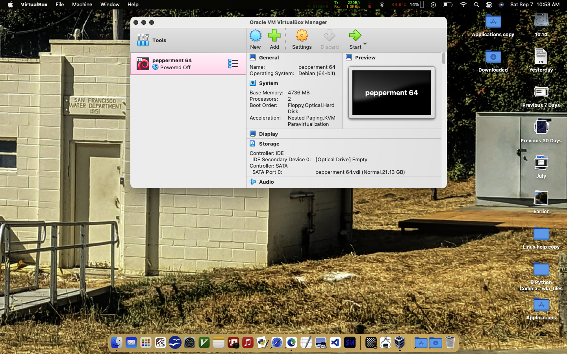
Task: Open the Start button dropdown arrow
Action: coord(365,44)
